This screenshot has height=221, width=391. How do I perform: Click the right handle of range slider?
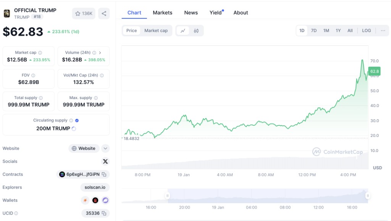367,196
